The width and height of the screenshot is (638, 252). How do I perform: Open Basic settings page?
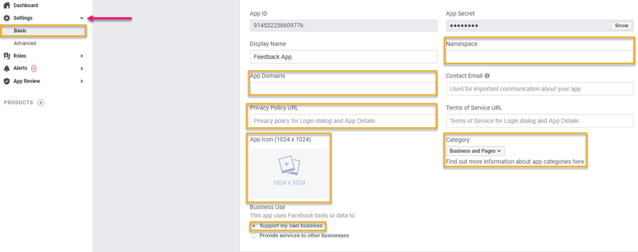tap(20, 31)
